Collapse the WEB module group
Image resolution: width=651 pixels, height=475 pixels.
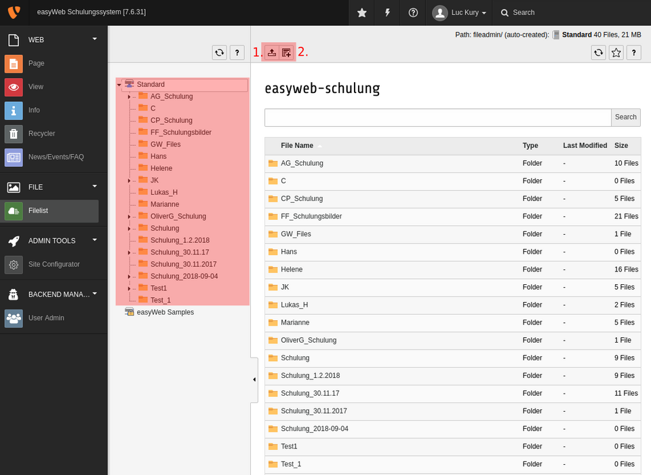tap(95, 39)
